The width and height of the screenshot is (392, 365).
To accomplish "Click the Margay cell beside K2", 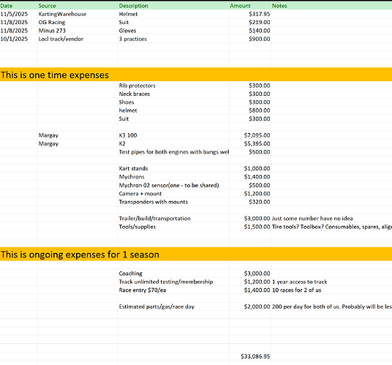I will click(78, 143).
